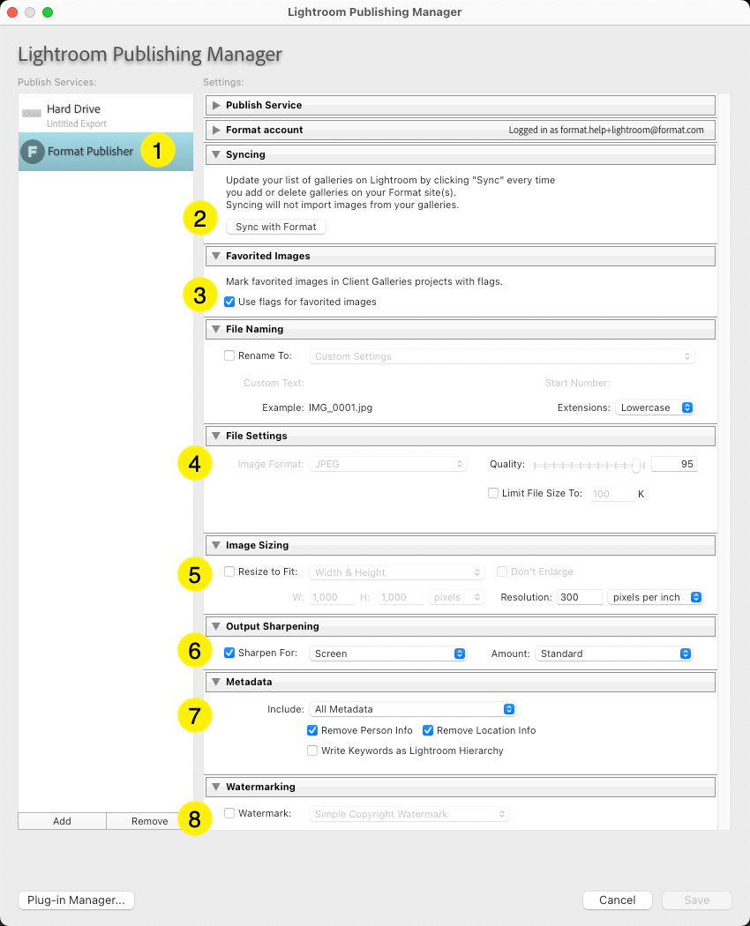Click the Quality value field
This screenshot has width=750, height=926.
coord(674,464)
